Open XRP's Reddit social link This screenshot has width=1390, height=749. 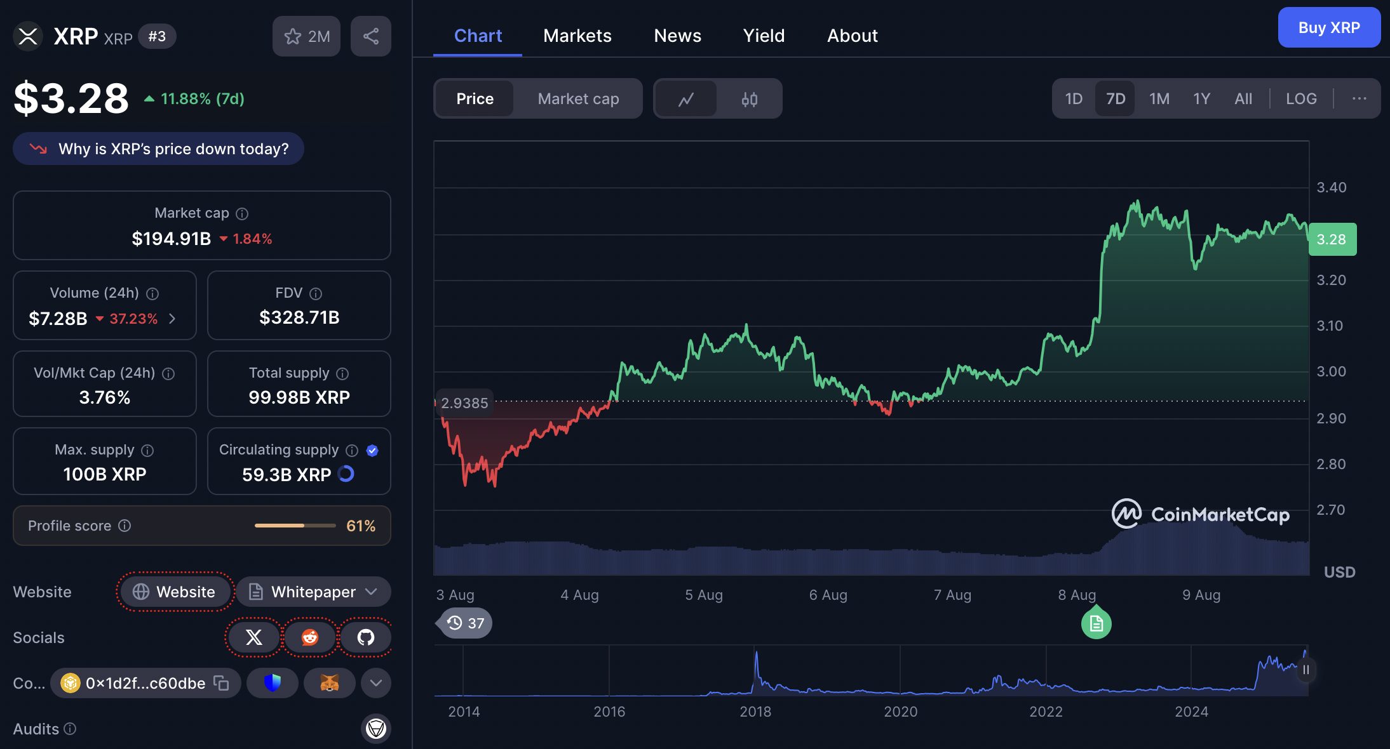tap(309, 637)
